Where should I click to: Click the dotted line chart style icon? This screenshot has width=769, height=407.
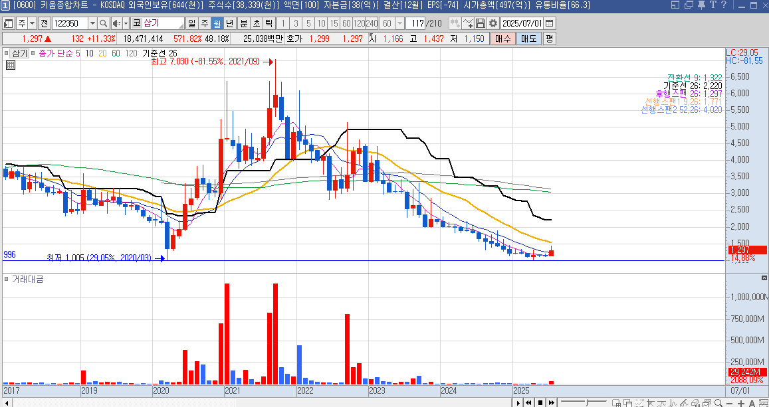click(x=639, y=402)
